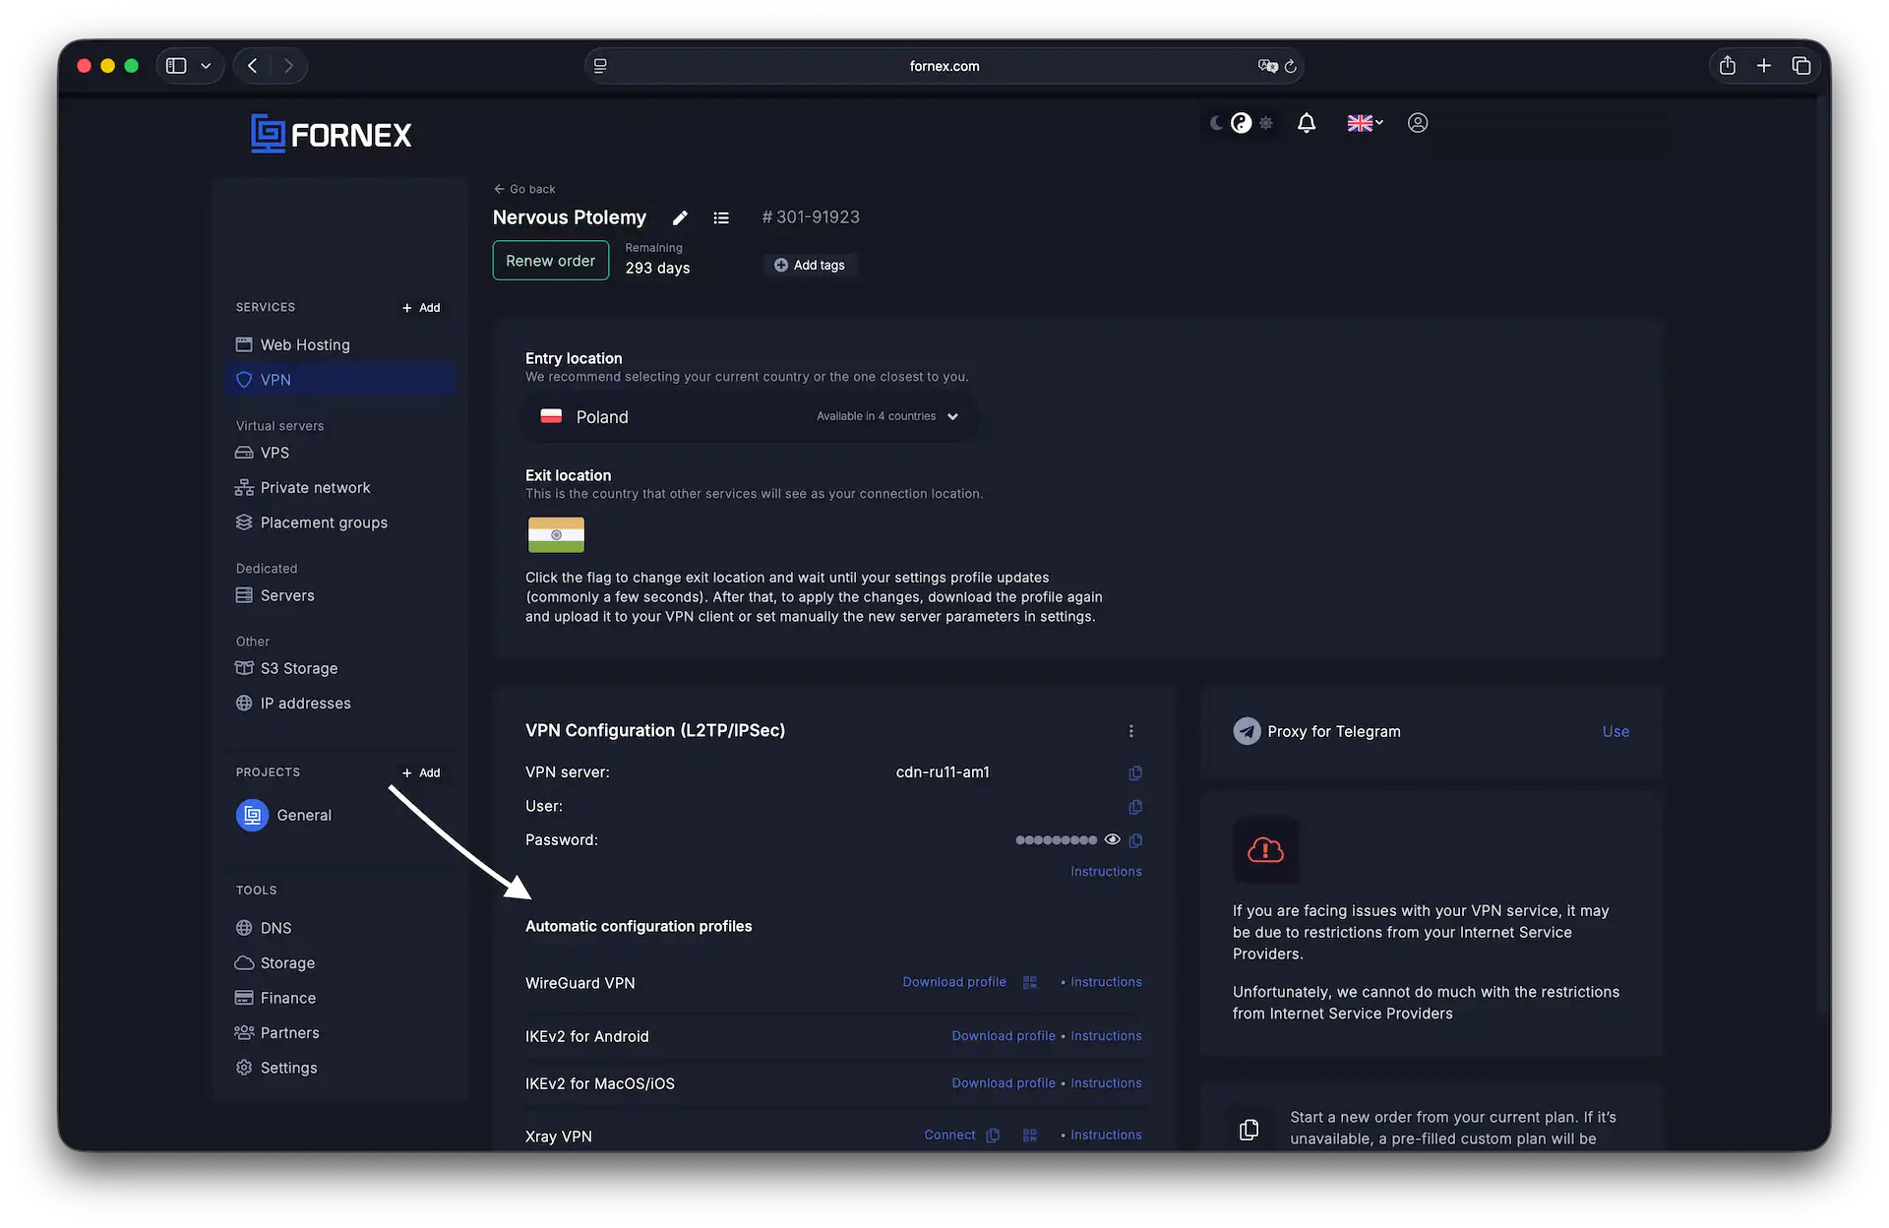Copy VPN password

tap(1135, 840)
